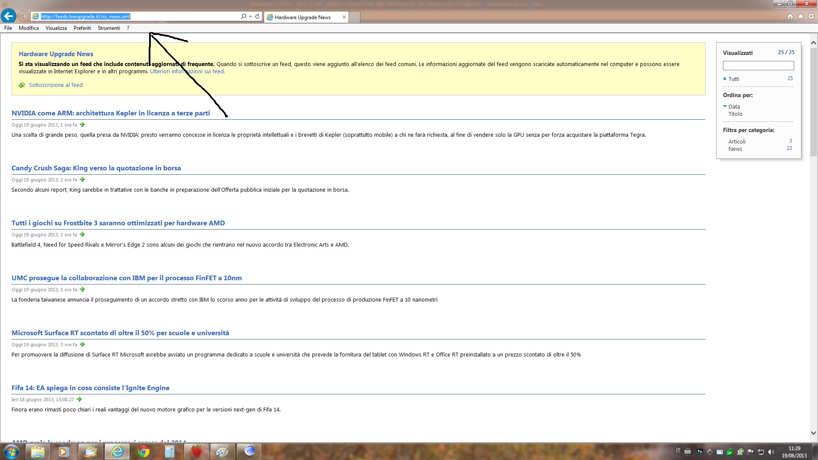818x460 pixels.
Task: Launch Google Chrome from the taskbar
Action: pos(144,451)
